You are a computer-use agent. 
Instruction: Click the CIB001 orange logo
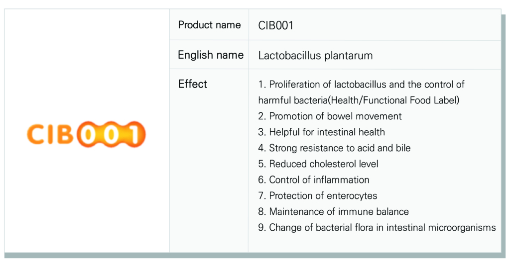pos(86,134)
